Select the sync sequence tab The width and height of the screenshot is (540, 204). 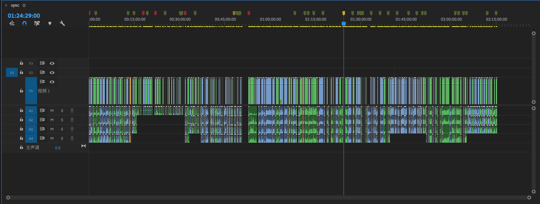15,6
